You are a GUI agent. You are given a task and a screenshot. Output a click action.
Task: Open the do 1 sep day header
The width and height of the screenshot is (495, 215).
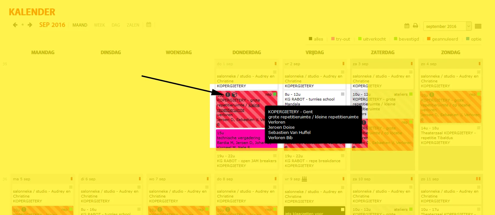[225, 64]
